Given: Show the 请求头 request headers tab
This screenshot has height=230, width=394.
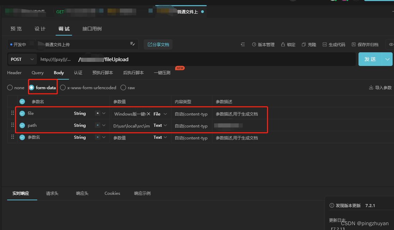Looking at the screenshot, I should click(52, 193).
